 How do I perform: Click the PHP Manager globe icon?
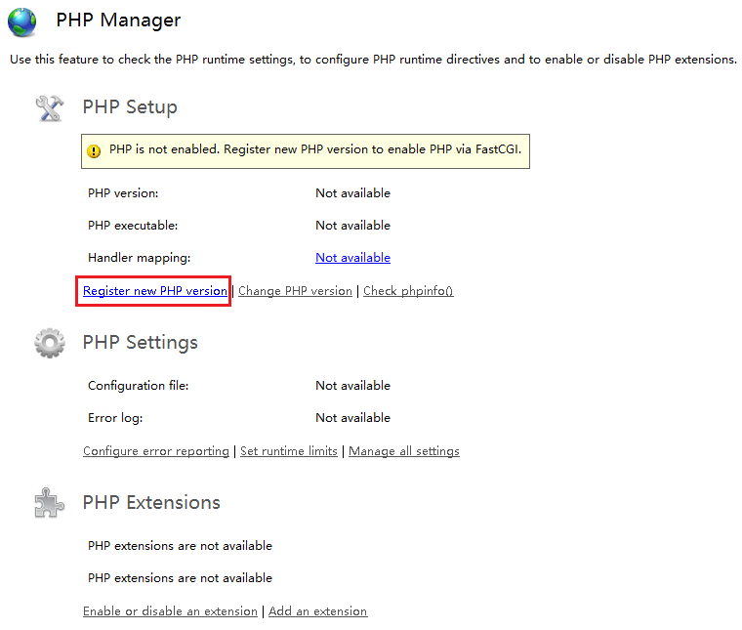tap(21, 22)
